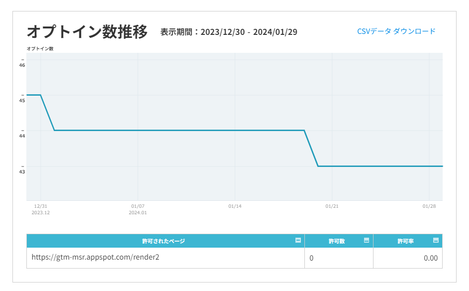This screenshot has width=469, height=291.
Task: Click the 01/28 date label on x-axis
Action: point(429,206)
